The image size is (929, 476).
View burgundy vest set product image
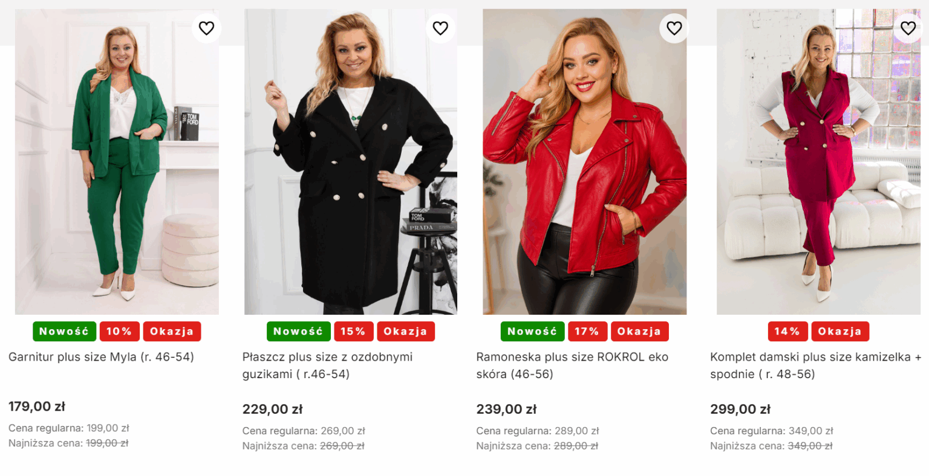(818, 163)
